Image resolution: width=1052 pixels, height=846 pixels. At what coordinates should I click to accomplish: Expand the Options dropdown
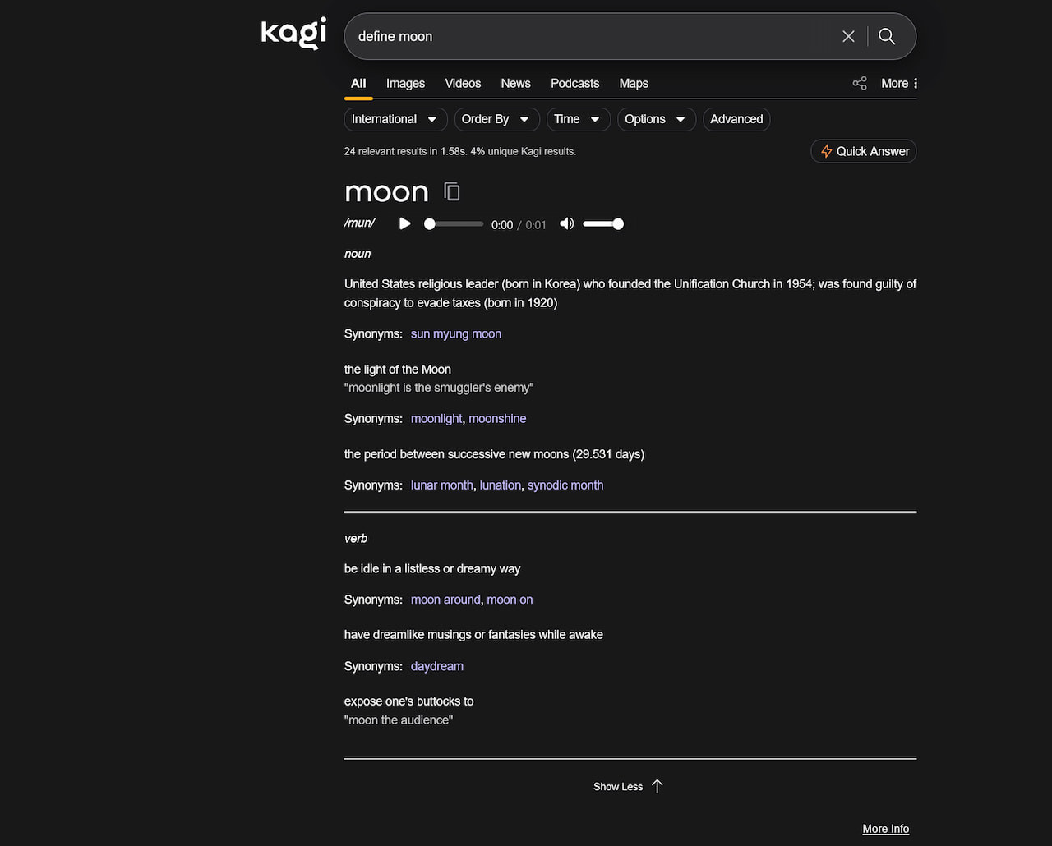tap(656, 119)
